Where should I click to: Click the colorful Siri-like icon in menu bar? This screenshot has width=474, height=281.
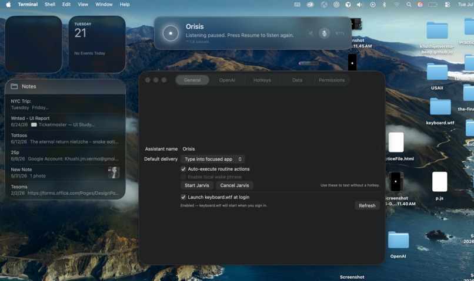coord(420,5)
